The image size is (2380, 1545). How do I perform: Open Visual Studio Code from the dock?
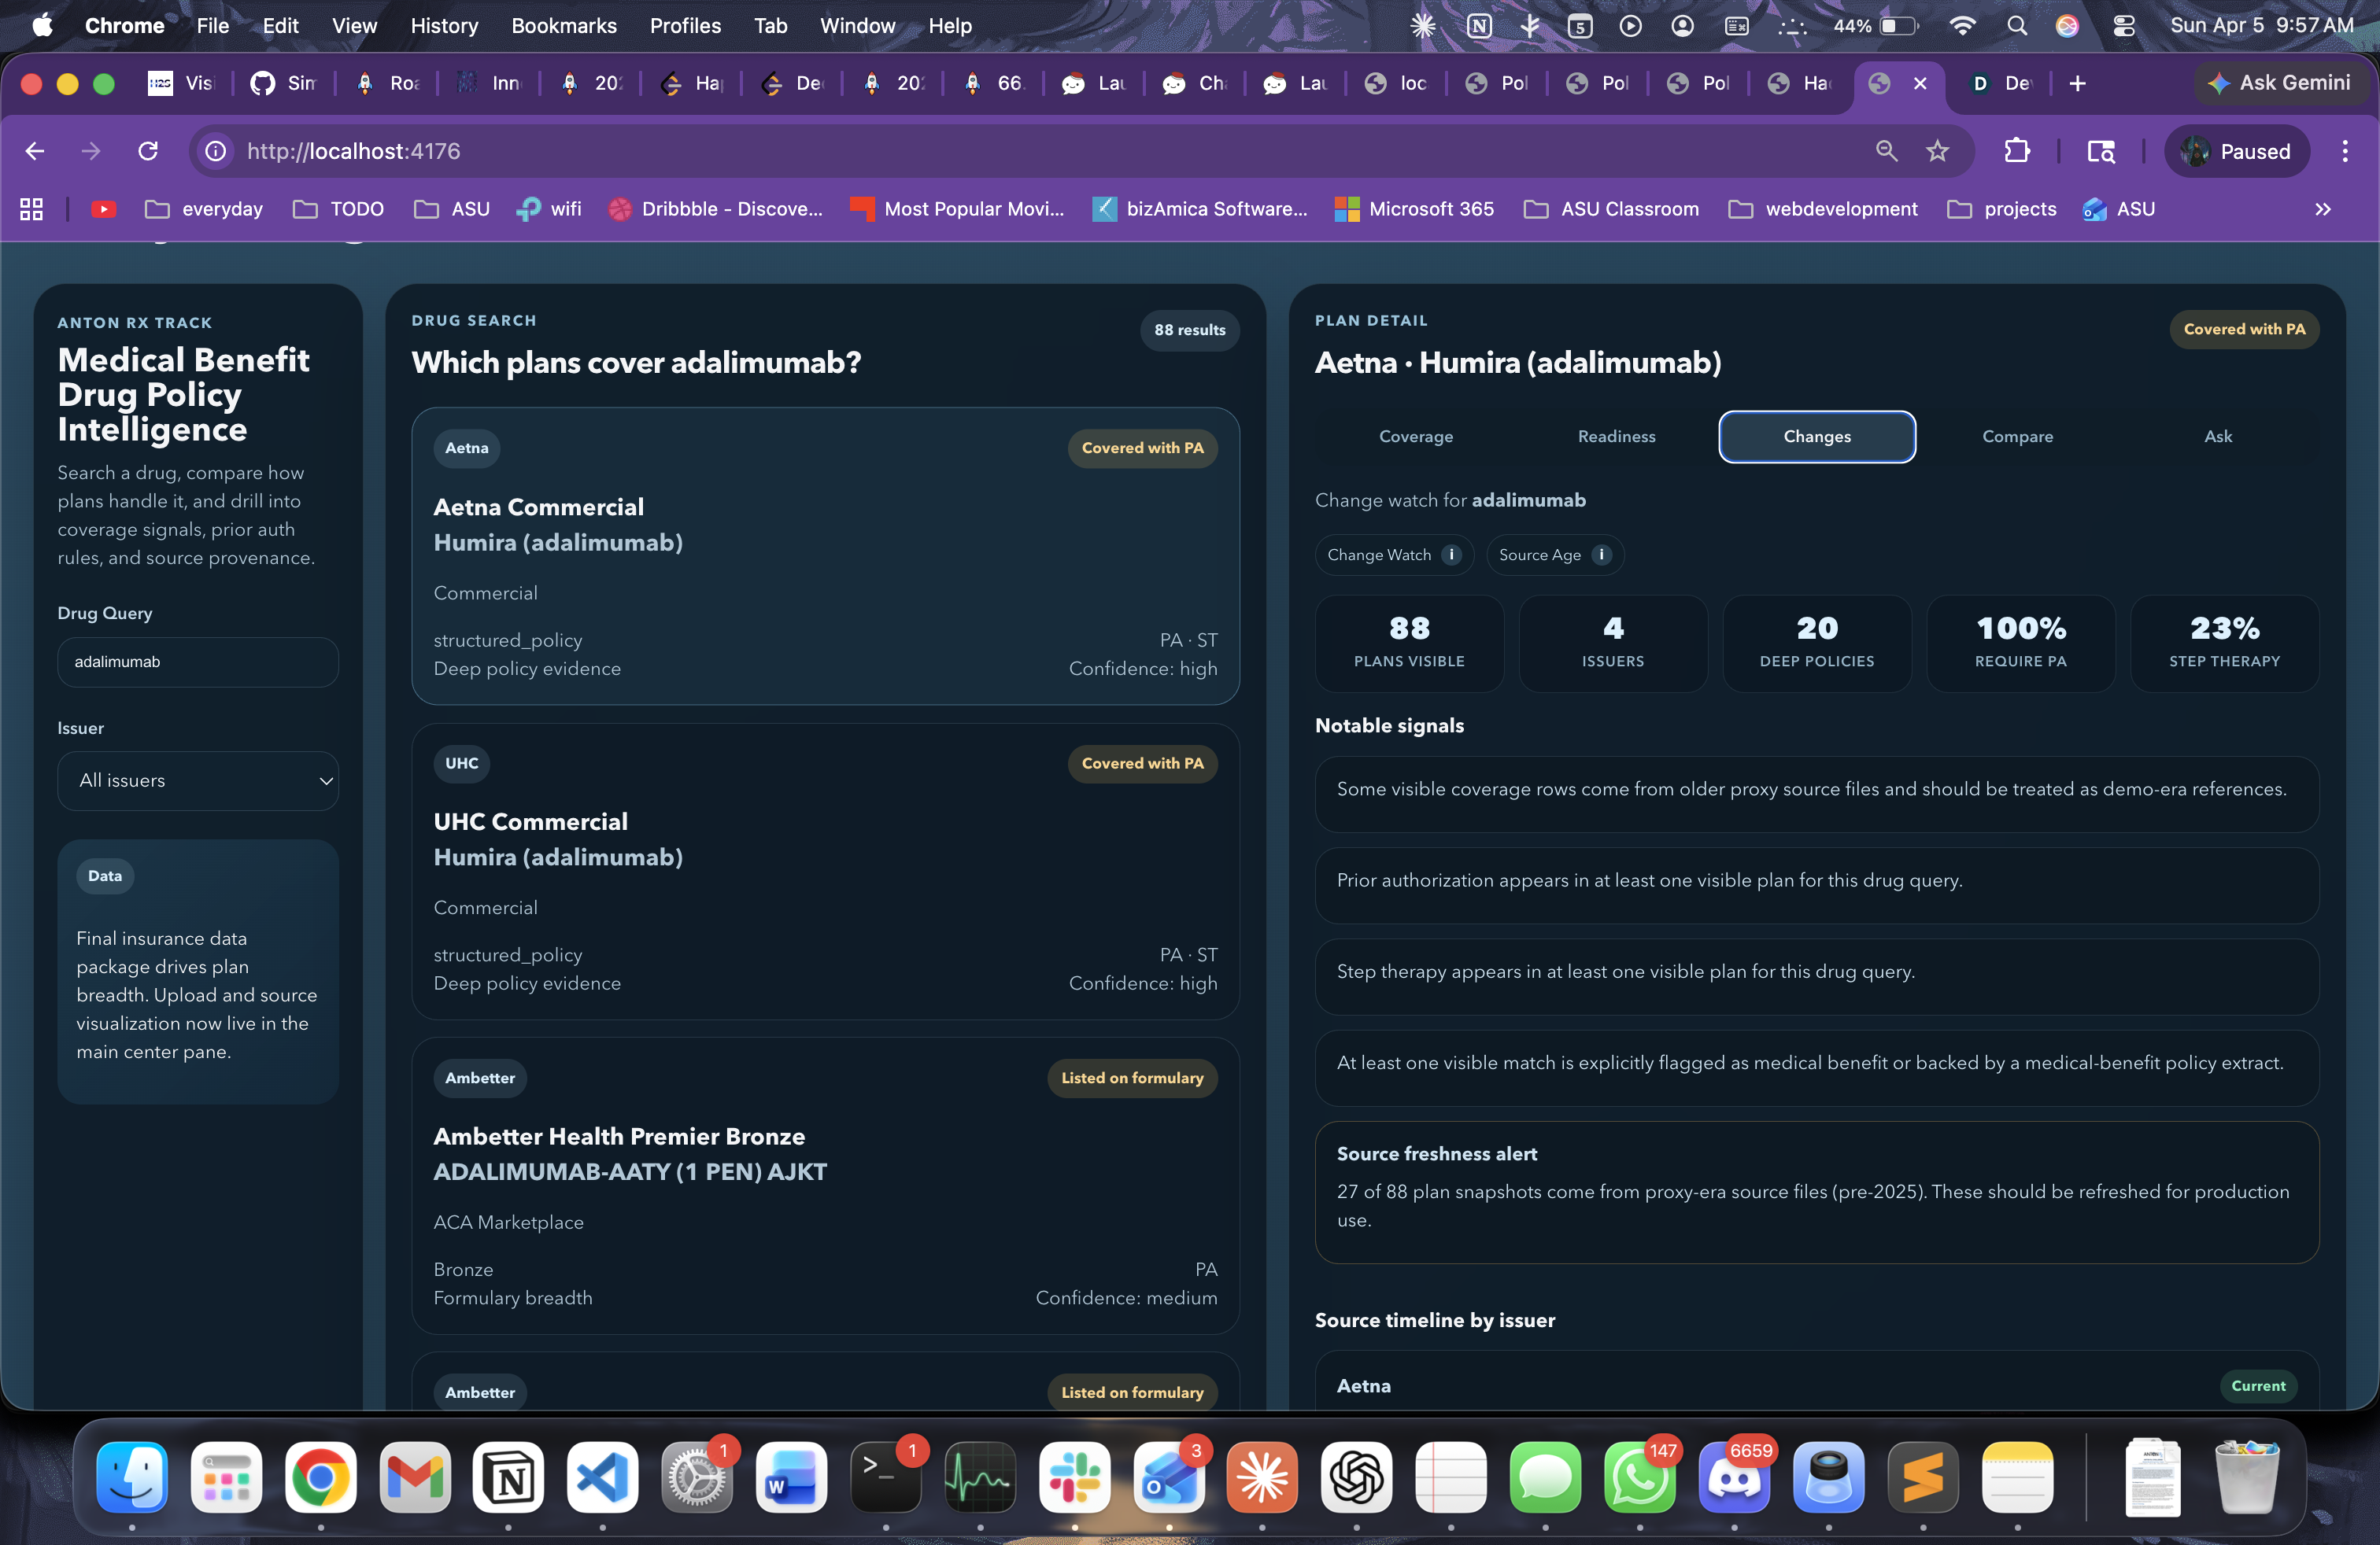tap(602, 1476)
